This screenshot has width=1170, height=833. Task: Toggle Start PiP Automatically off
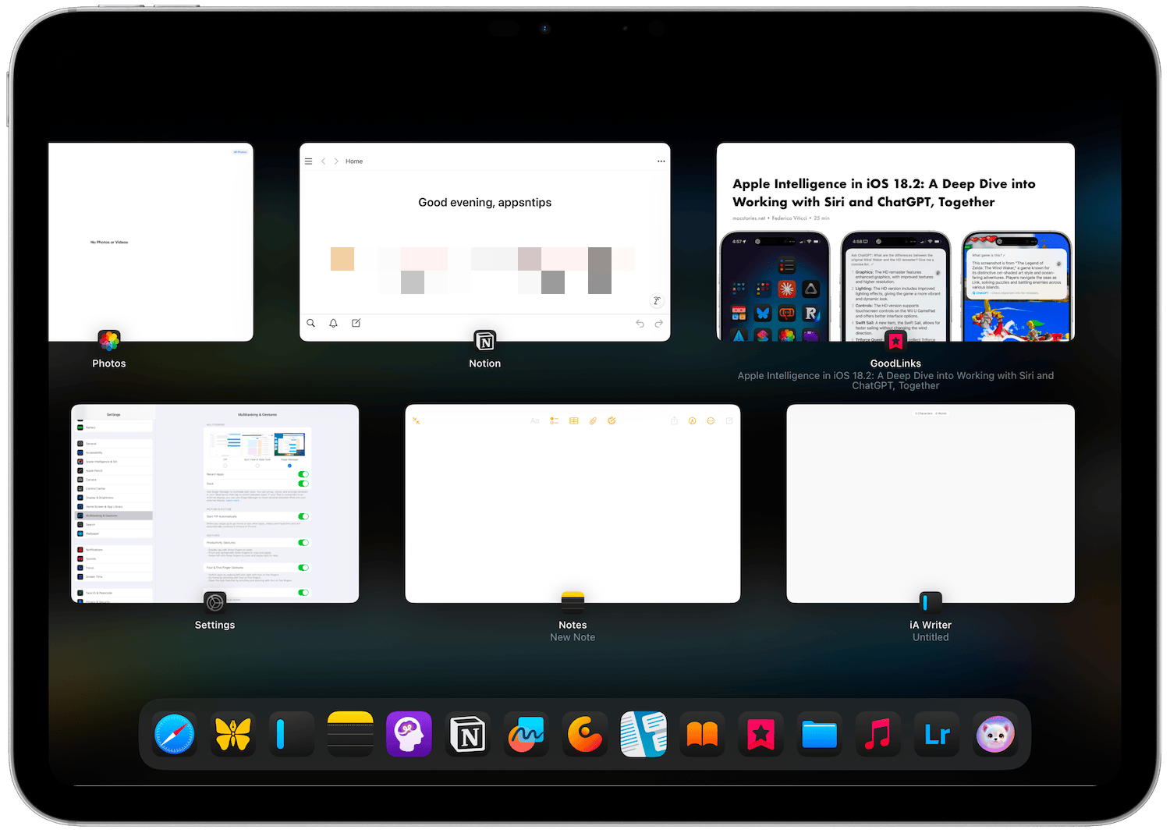tap(303, 516)
